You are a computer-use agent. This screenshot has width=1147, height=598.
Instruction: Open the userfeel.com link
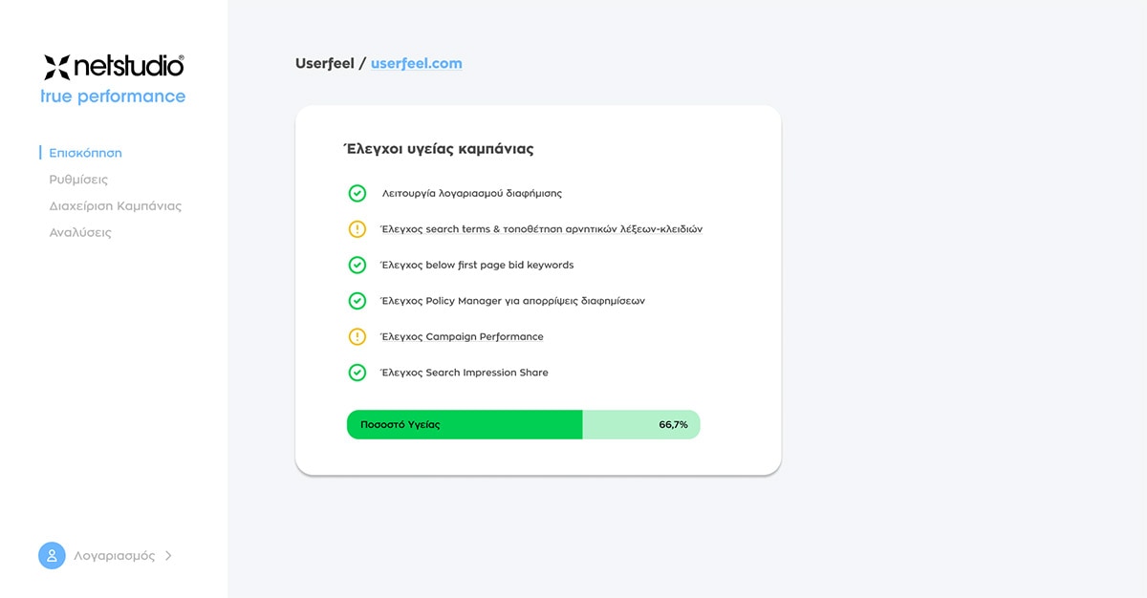(417, 63)
